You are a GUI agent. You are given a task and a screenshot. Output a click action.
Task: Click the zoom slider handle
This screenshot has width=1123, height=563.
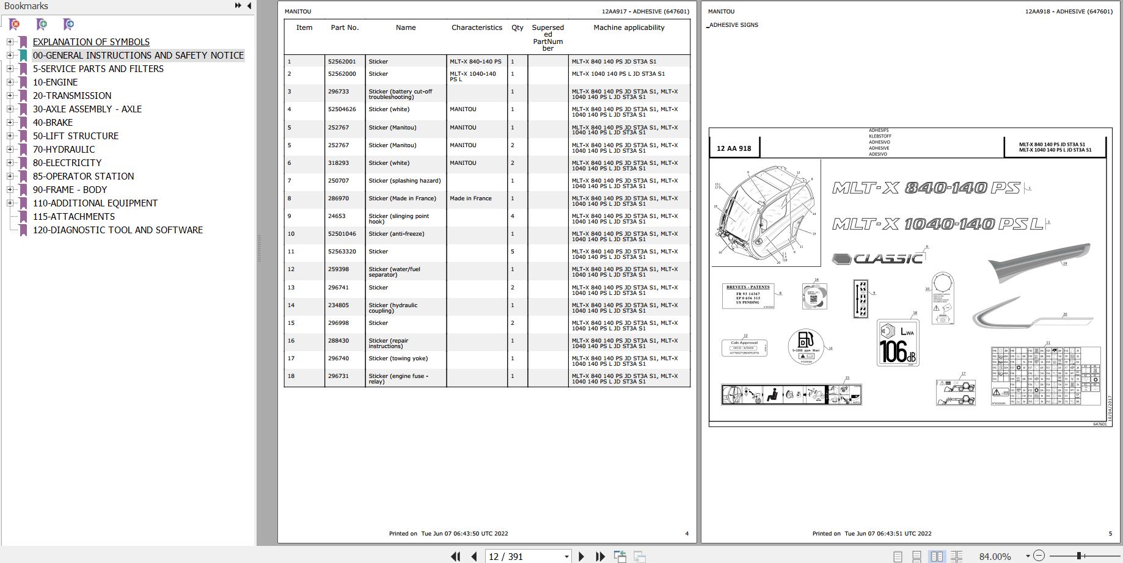(x=1080, y=556)
